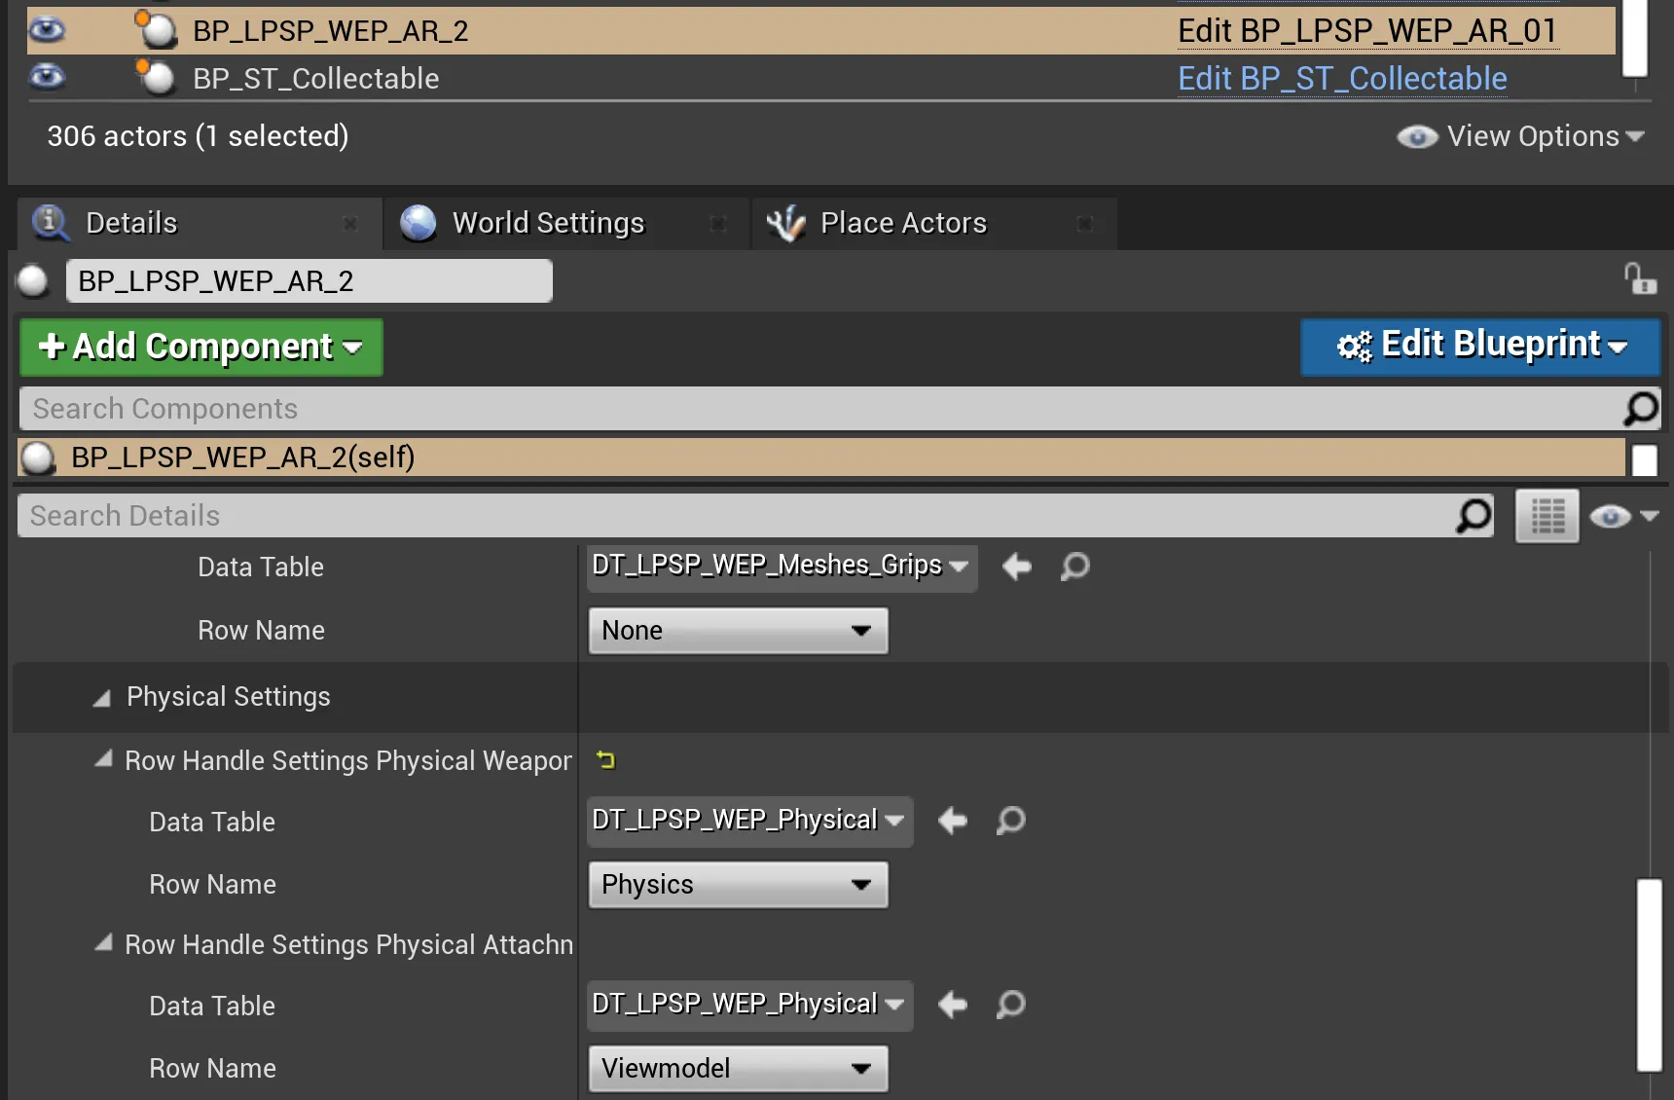Collapse the Physical Settings section
This screenshot has height=1100, width=1674.
(x=101, y=698)
